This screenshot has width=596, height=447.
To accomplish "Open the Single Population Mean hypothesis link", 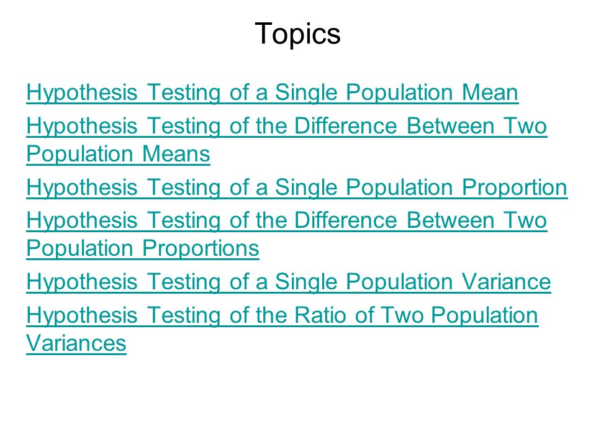I will (272, 93).
